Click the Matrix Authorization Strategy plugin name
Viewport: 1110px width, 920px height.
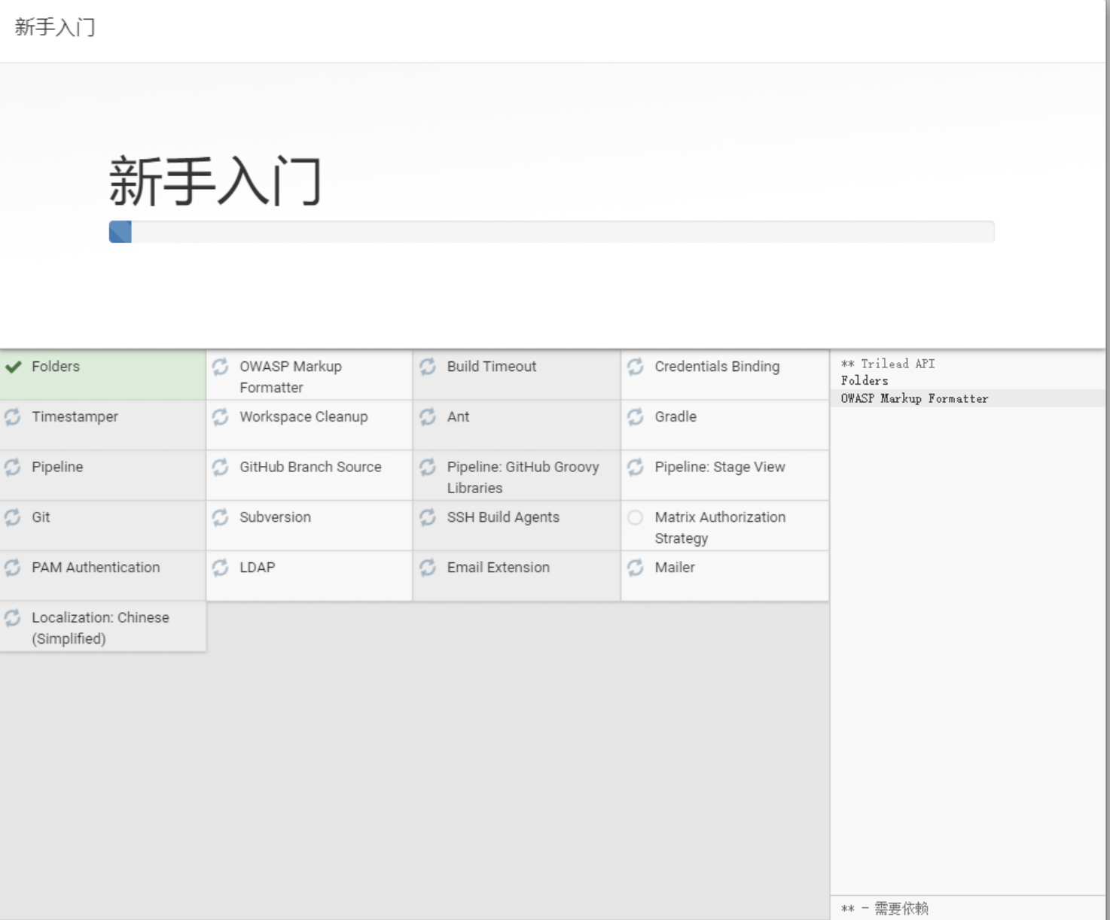pyautogui.click(x=720, y=528)
